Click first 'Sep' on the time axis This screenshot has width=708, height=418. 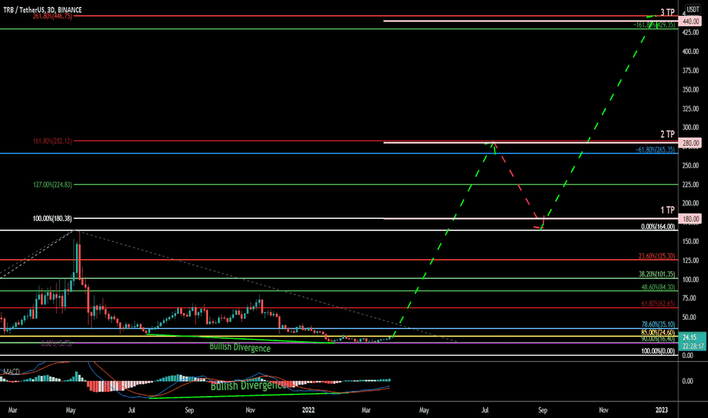(x=189, y=410)
